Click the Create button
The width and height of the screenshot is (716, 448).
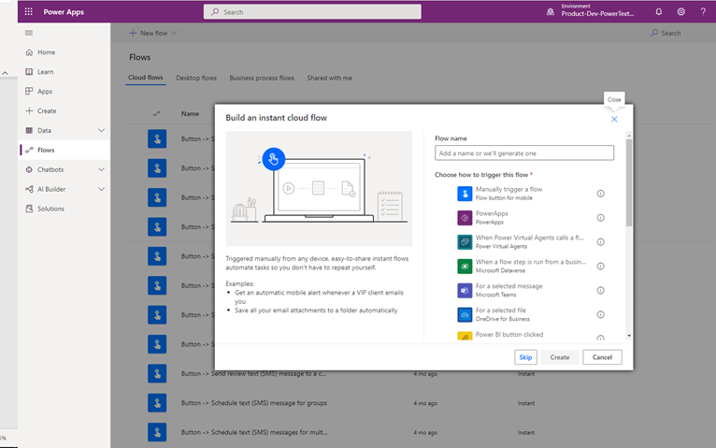tap(559, 357)
